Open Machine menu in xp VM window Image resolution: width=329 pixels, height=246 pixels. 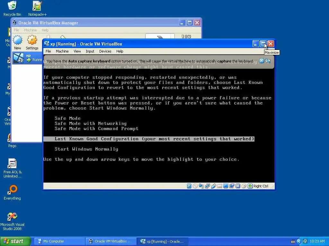(62, 51)
